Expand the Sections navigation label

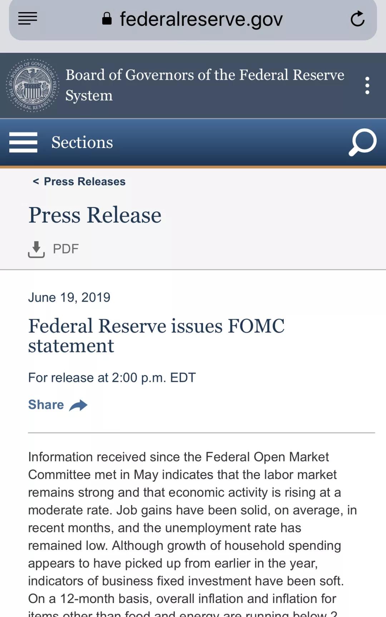pyautogui.click(x=82, y=142)
